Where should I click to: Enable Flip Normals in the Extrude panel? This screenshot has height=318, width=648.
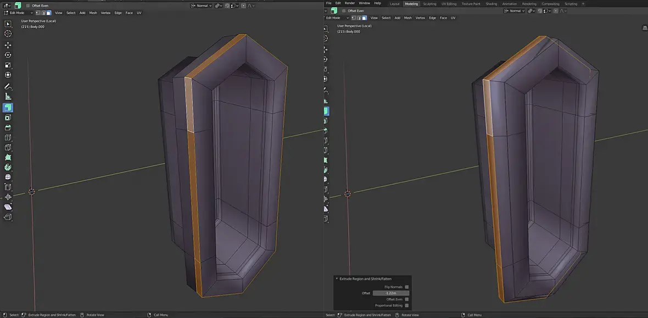[x=406, y=287]
